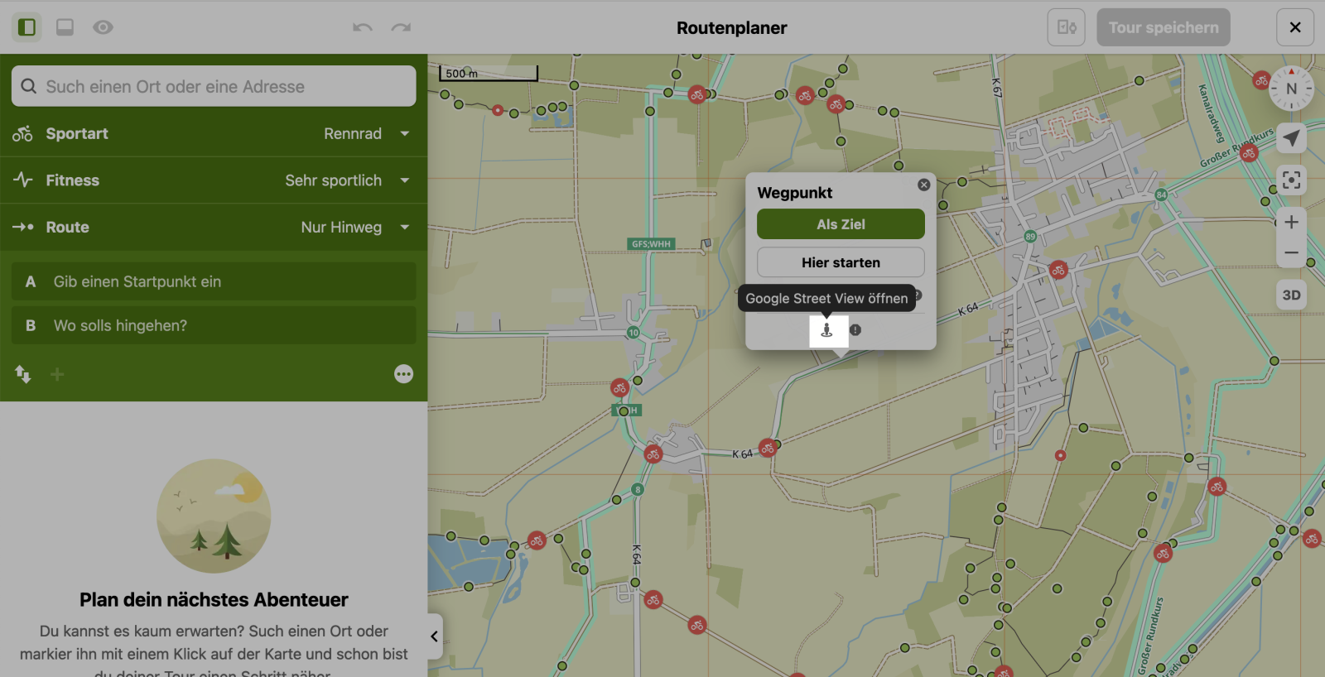Reset map orientation with compass
This screenshot has height=677, width=1325.
pos(1291,89)
